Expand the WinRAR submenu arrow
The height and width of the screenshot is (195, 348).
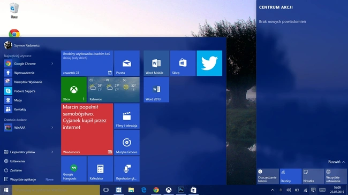click(x=52, y=127)
